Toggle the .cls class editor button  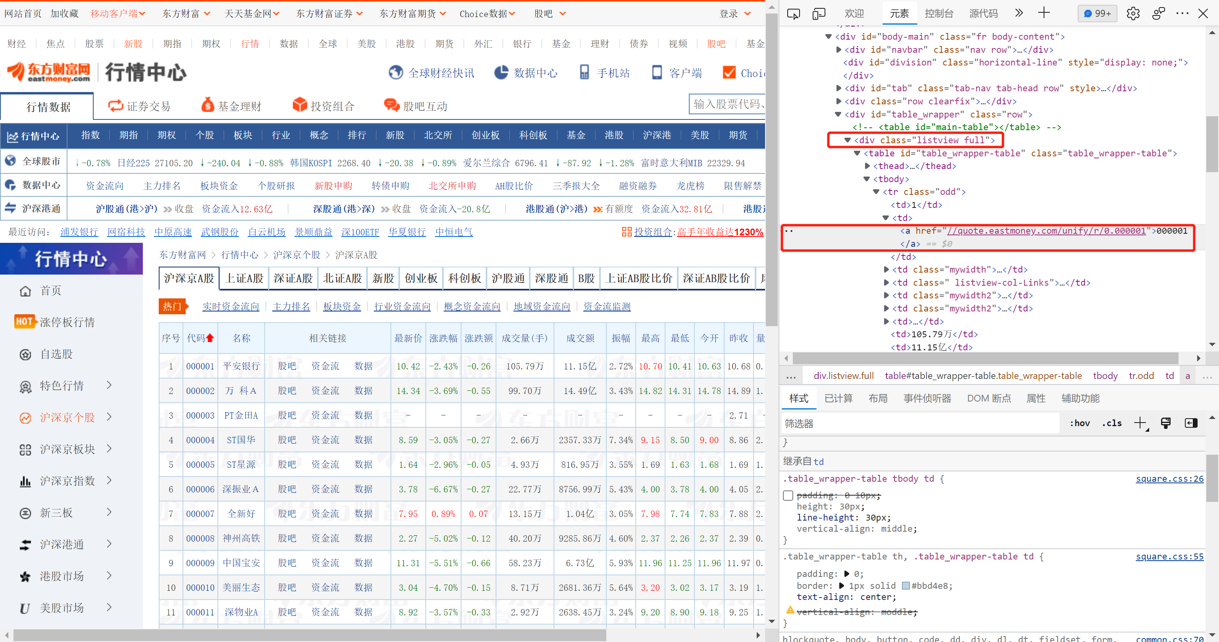tap(1111, 423)
